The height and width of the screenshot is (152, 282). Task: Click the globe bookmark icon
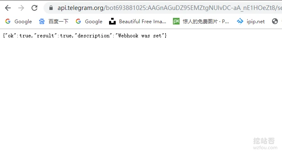click(x=275, y=21)
